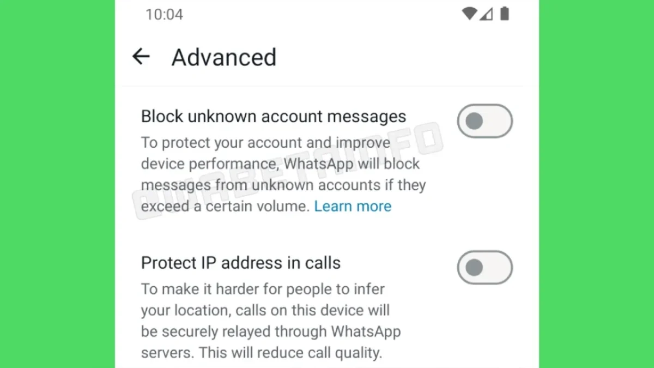Click the green background left of the phone

[57, 184]
